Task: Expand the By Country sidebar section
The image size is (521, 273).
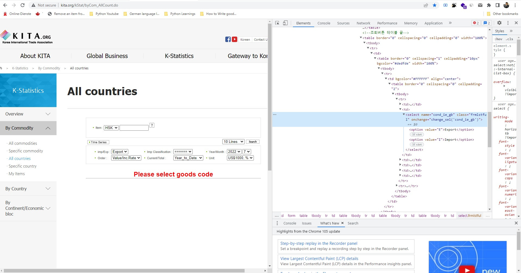Action: click(28, 189)
